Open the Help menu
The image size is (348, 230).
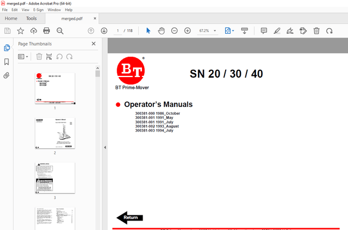[68, 10]
